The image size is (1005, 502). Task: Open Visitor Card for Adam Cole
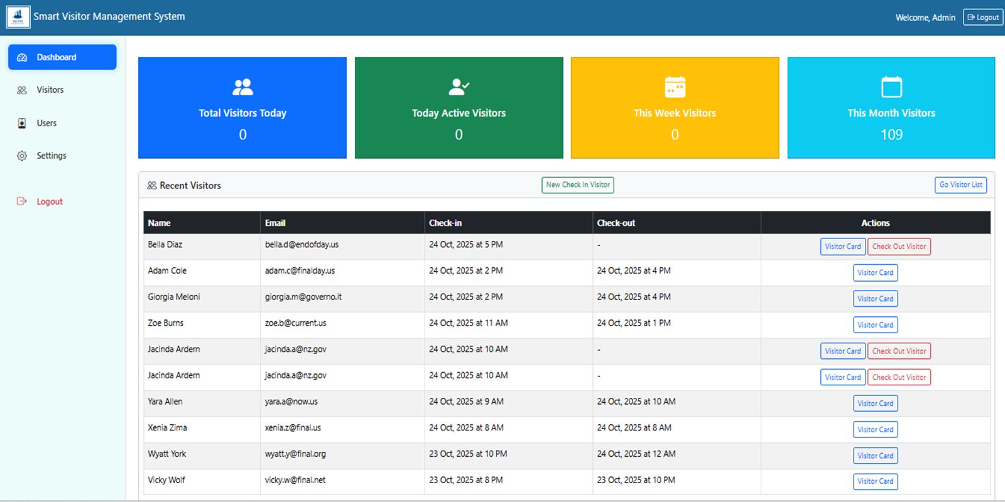click(875, 273)
